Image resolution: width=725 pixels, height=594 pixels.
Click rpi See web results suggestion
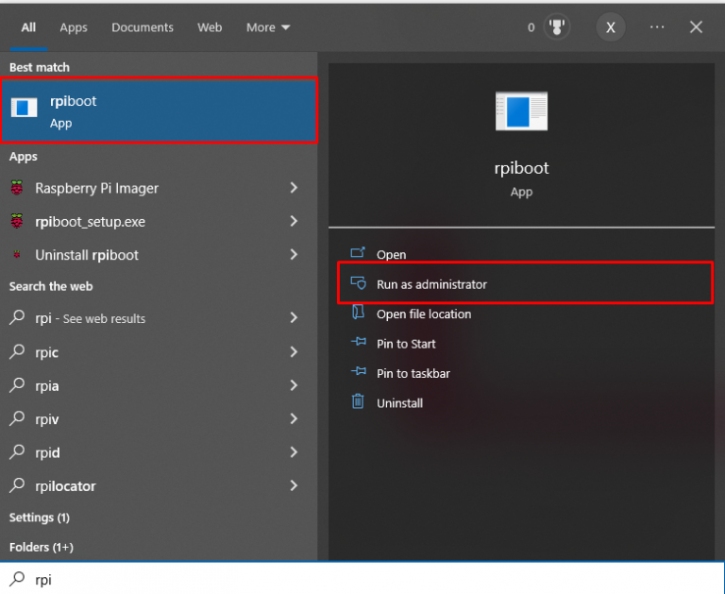click(x=91, y=319)
